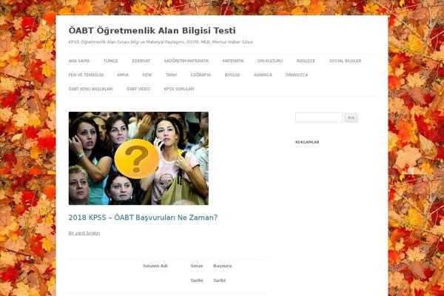Click the REKLAMLAR sidebar heading
Screen dimensions: 444x296
click(x=307, y=142)
